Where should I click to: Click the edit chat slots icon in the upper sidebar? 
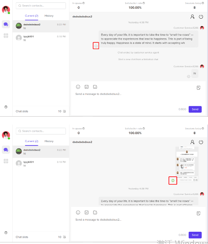tap(64, 111)
